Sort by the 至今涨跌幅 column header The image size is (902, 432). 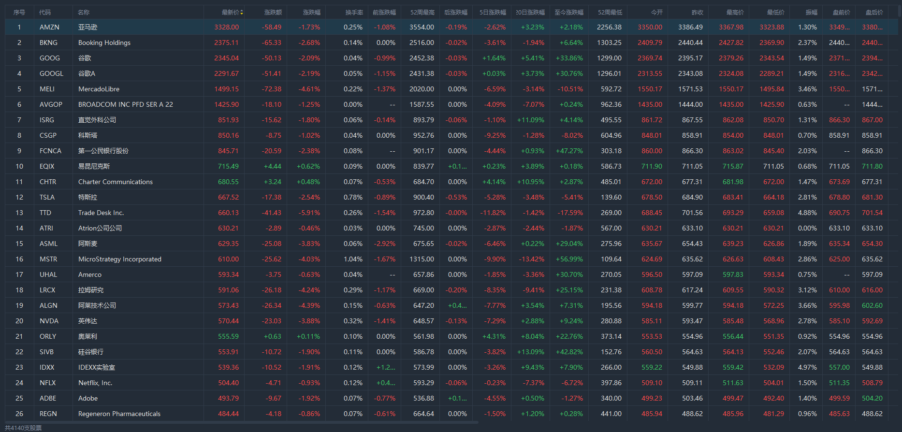569,13
